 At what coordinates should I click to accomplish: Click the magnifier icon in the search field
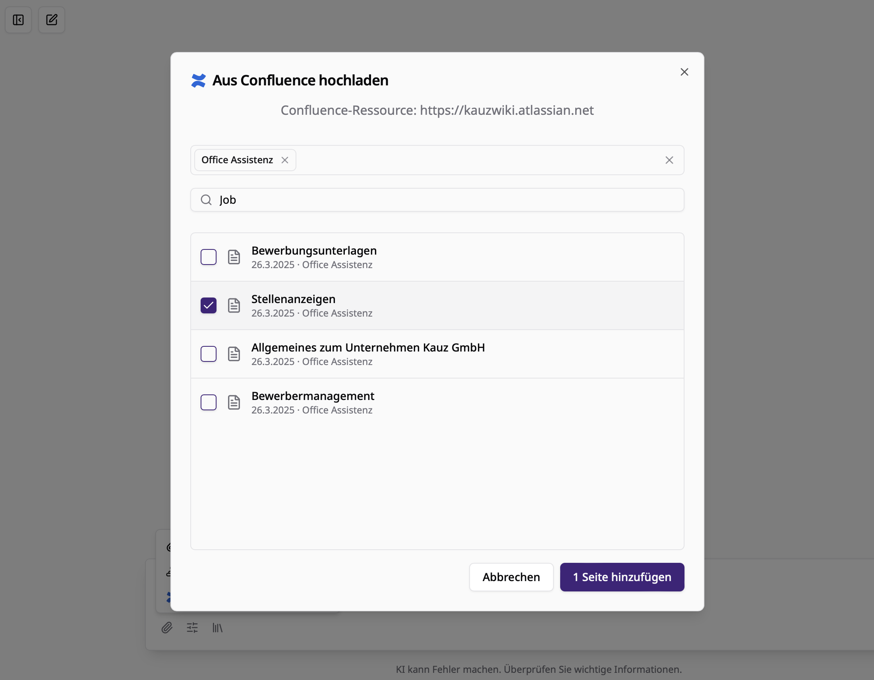coord(206,200)
